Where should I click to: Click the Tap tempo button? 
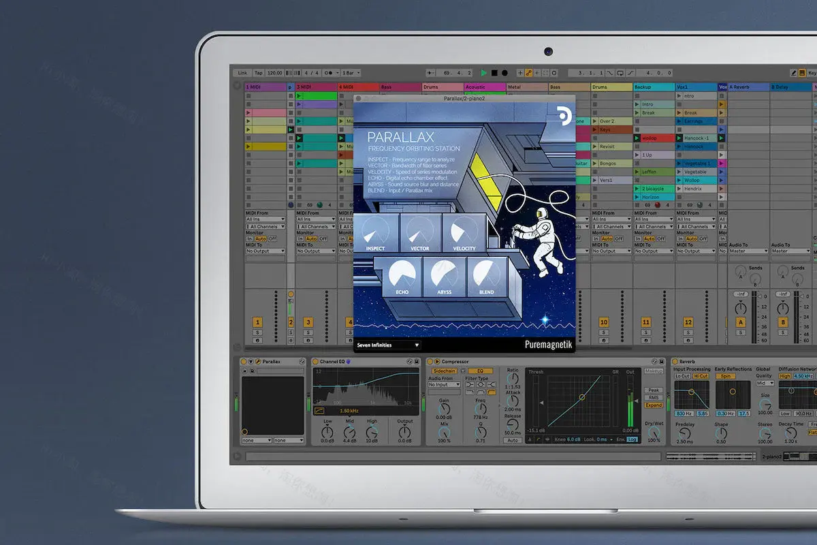pyautogui.click(x=259, y=73)
